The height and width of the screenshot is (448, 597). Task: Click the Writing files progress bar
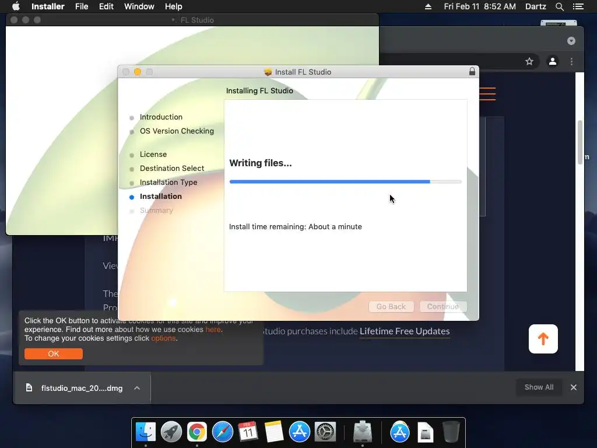(x=345, y=182)
